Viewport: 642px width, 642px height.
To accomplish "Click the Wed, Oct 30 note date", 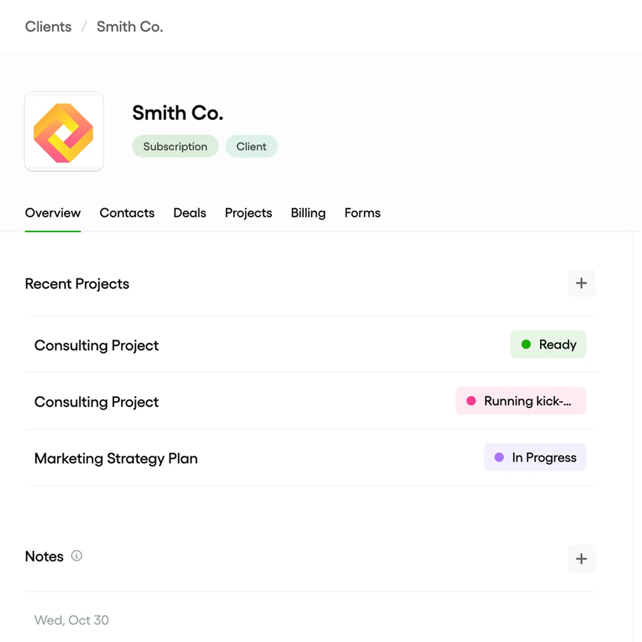I will (x=72, y=620).
